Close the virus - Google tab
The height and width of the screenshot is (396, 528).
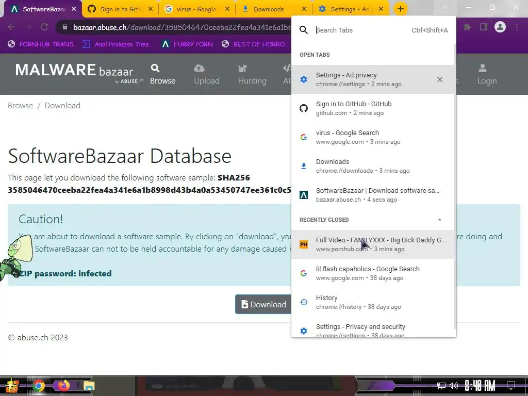[x=227, y=9]
